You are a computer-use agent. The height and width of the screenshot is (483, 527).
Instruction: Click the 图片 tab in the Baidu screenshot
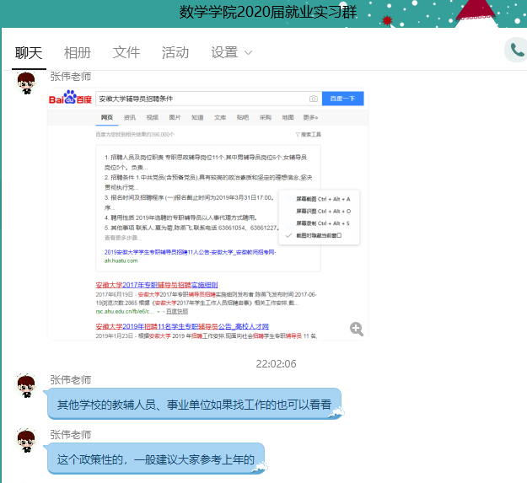(175, 117)
